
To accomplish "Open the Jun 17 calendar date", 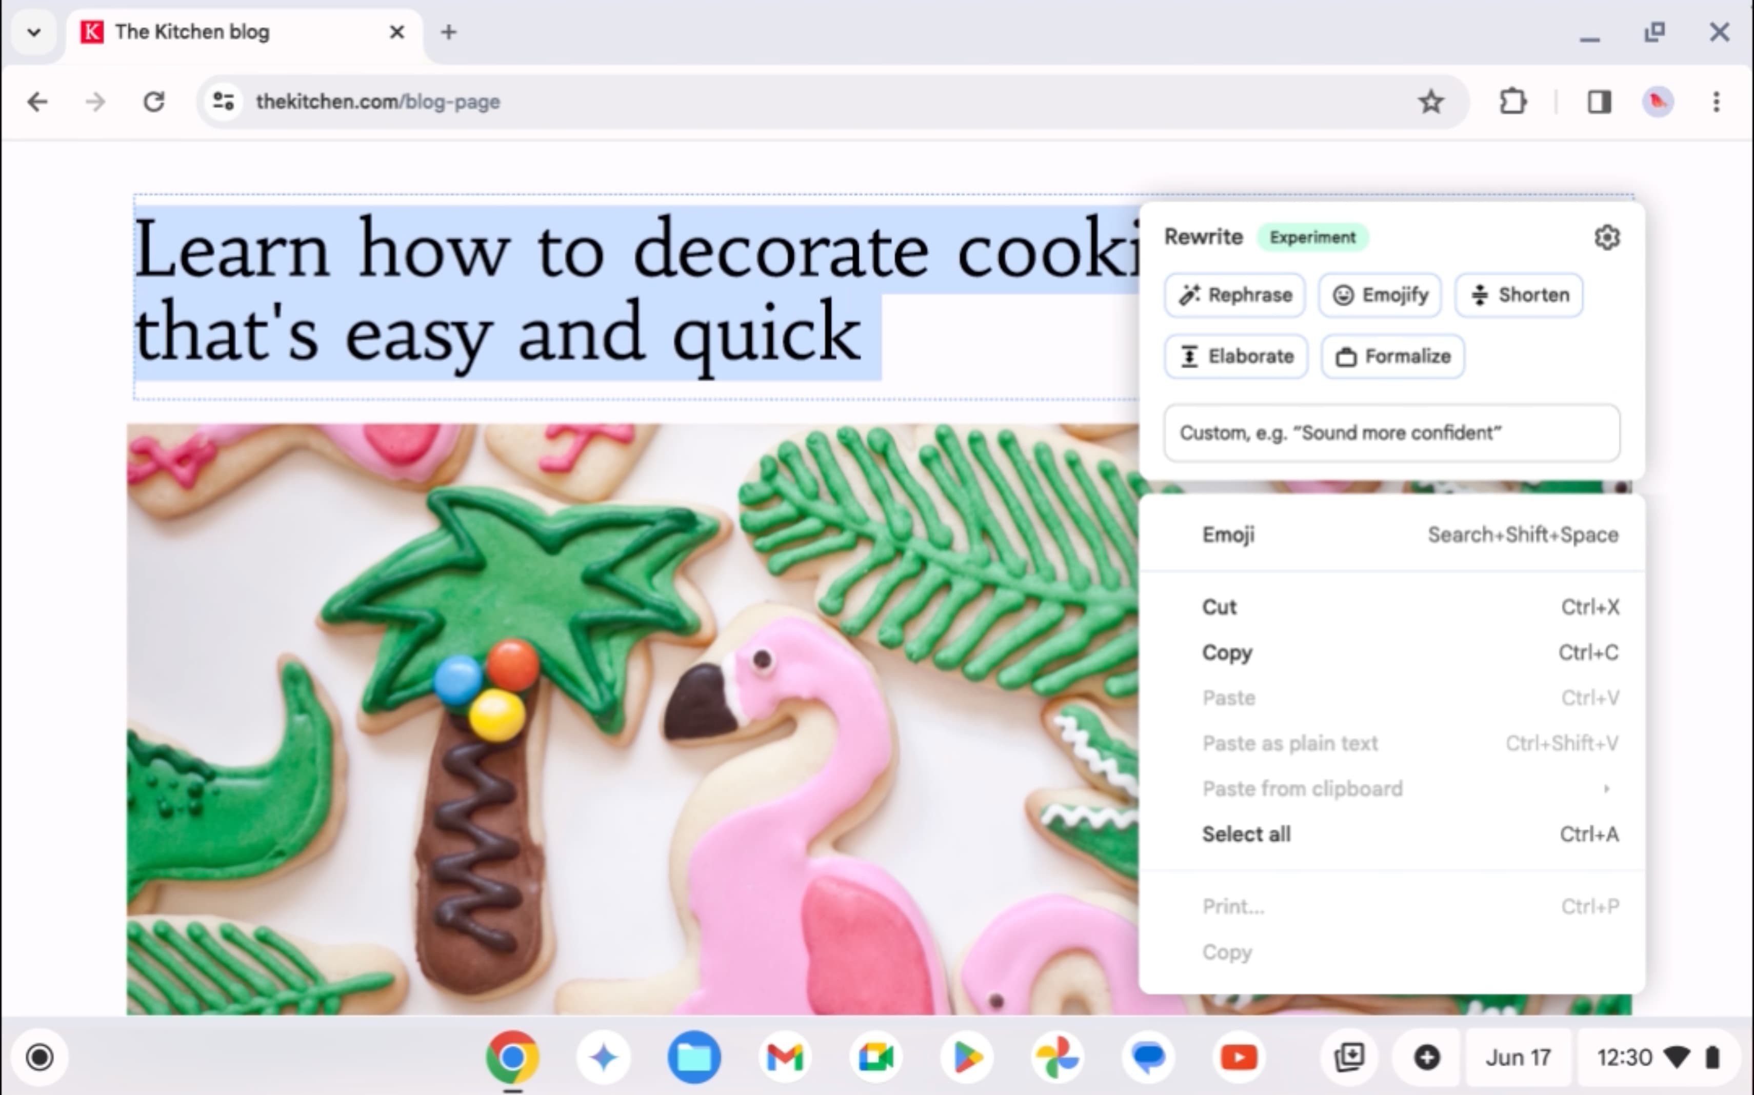I will (1517, 1058).
